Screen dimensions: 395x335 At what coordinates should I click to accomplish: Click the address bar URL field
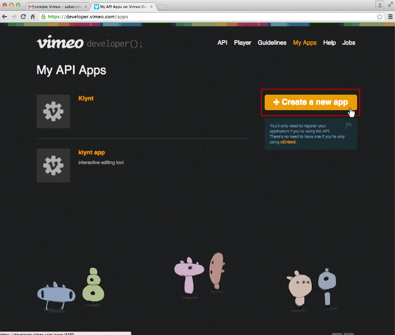(211, 17)
